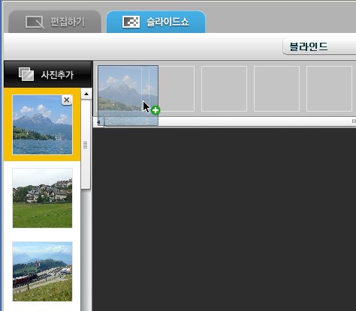Click the photo list scroll-up arrow
The height and width of the screenshot is (311, 356).
[86, 94]
